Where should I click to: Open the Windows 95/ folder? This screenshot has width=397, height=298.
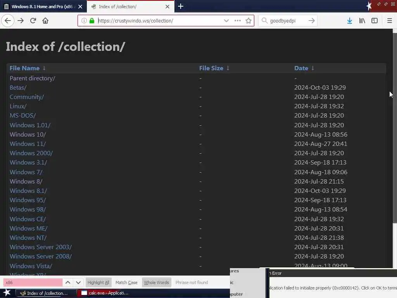(x=28, y=200)
